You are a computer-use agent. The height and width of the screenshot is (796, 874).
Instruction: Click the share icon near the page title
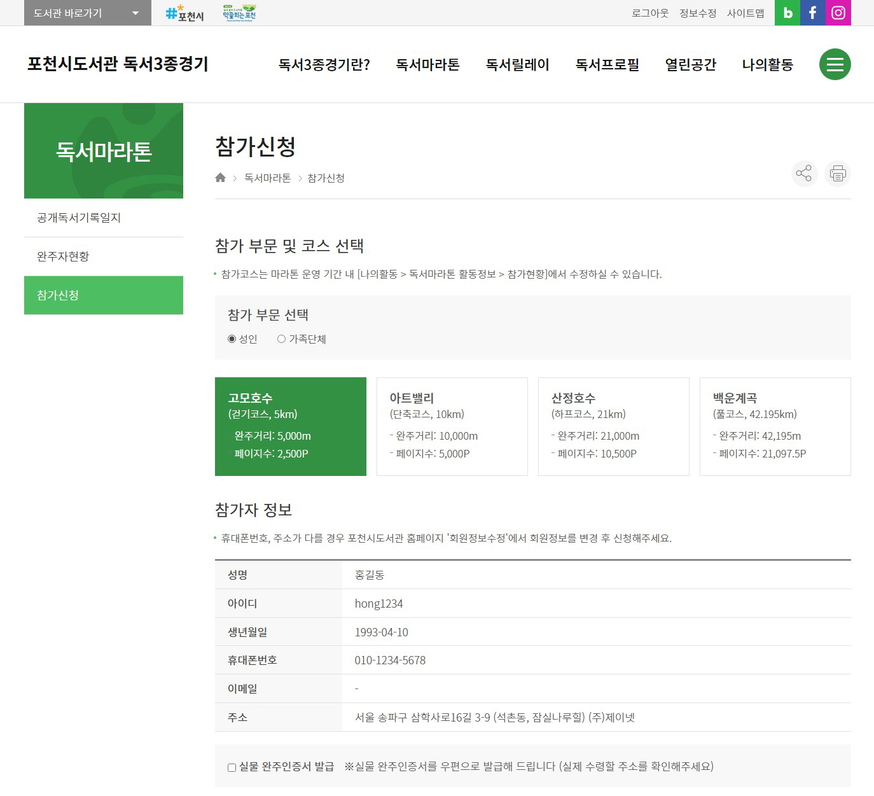pyautogui.click(x=804, y=174)
